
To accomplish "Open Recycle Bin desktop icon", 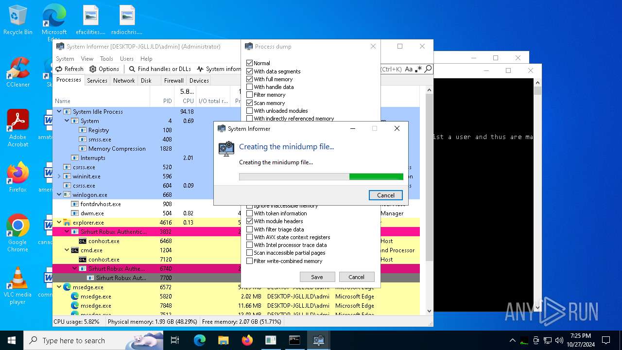I will (18, 20).
